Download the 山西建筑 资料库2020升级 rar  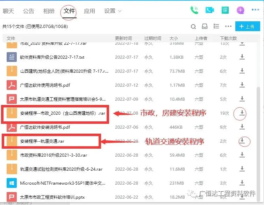point(242,71)
